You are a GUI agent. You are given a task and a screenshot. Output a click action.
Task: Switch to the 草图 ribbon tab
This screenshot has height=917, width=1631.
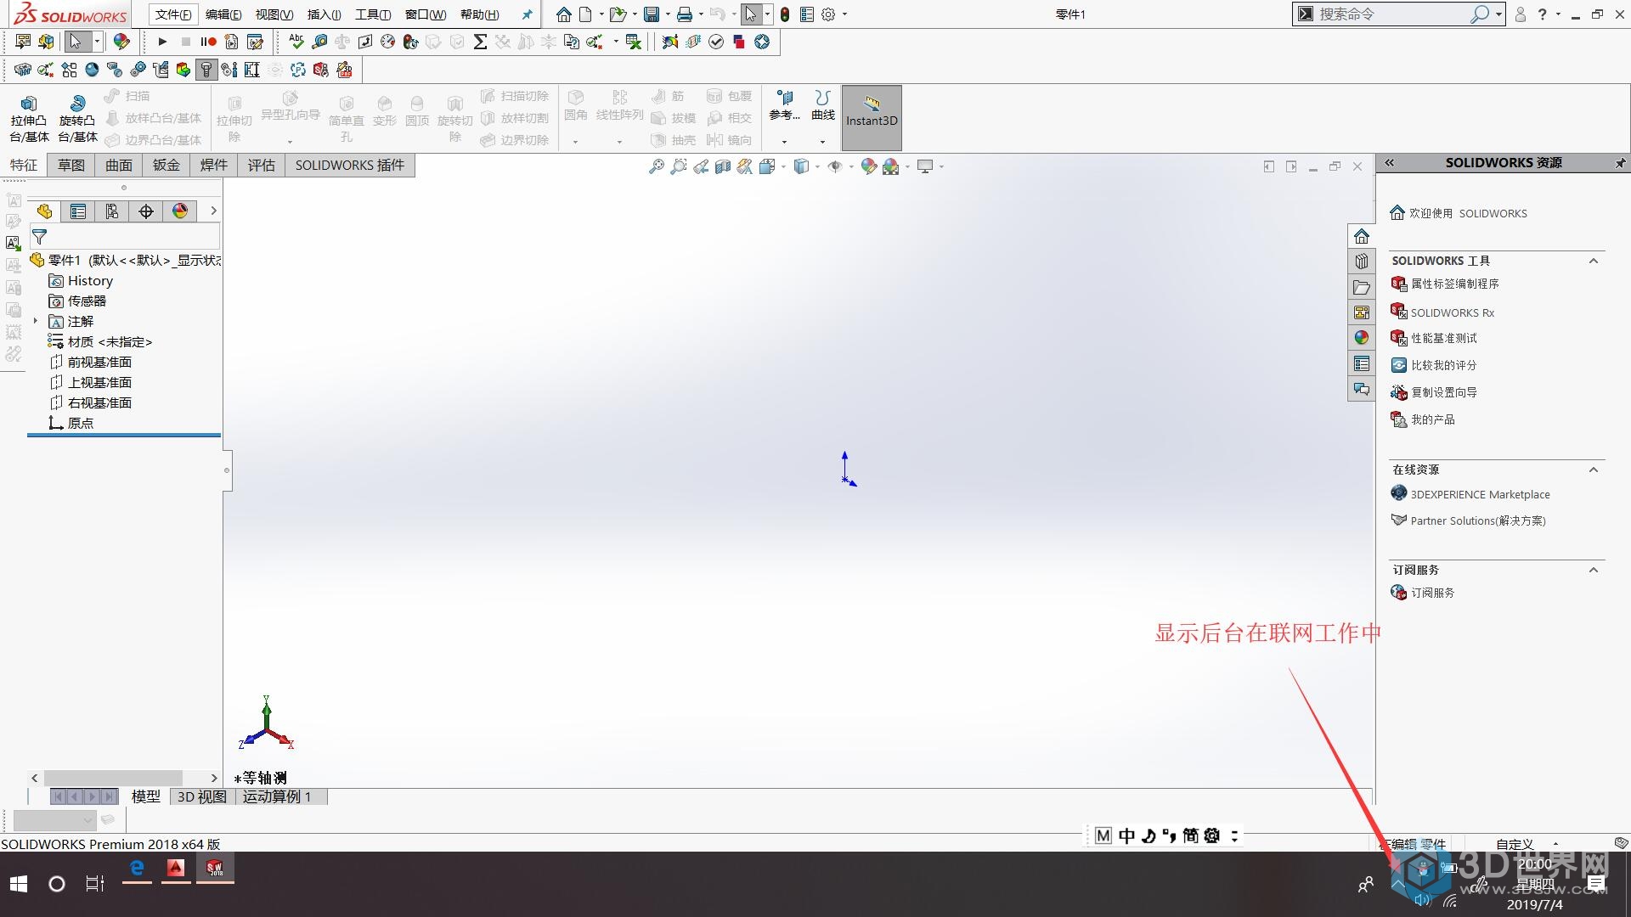(x=71, y=165)
